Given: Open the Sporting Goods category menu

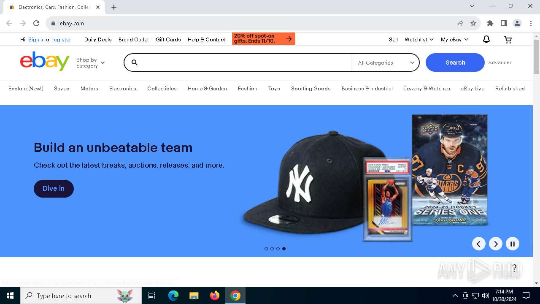Looking at the screenshot, I should coord(311,88).
